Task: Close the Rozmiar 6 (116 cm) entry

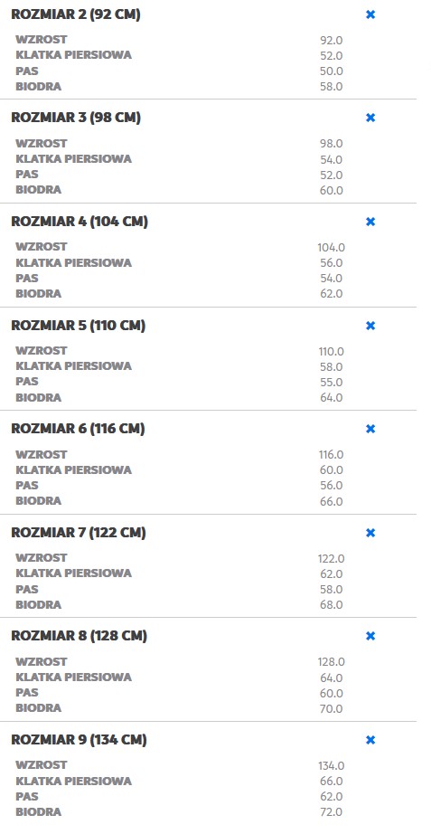Action: tap(370, 429)
